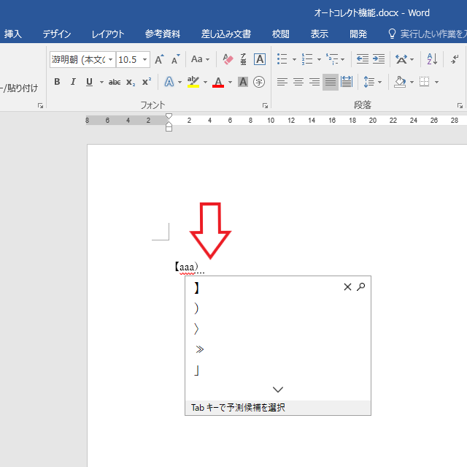This screenshot has width=467, height=467.
Task: Increase font size with grow font icon
Action: 159,59
